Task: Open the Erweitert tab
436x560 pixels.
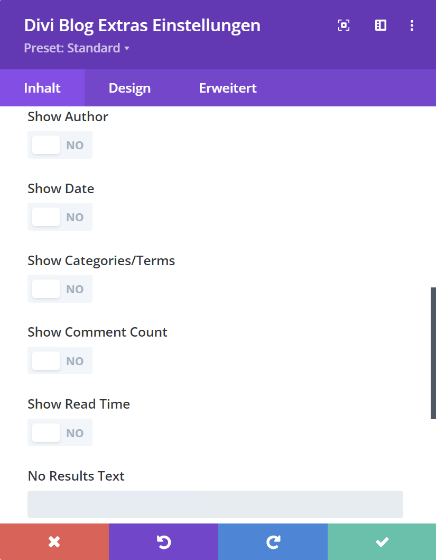Action: (x=228, y=88)
